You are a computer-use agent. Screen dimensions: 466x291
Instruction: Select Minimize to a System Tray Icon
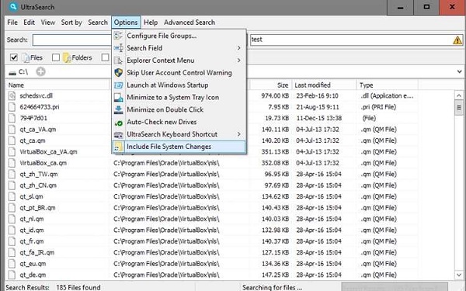[x=179, y=98]
